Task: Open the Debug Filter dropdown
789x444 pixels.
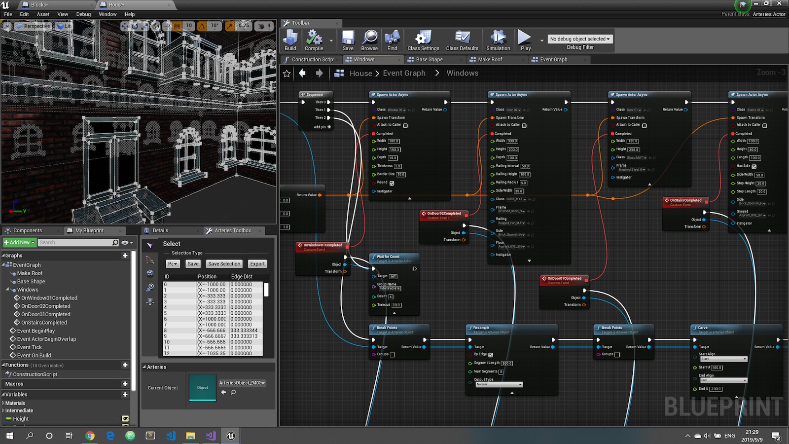Action: coord(580,39)
